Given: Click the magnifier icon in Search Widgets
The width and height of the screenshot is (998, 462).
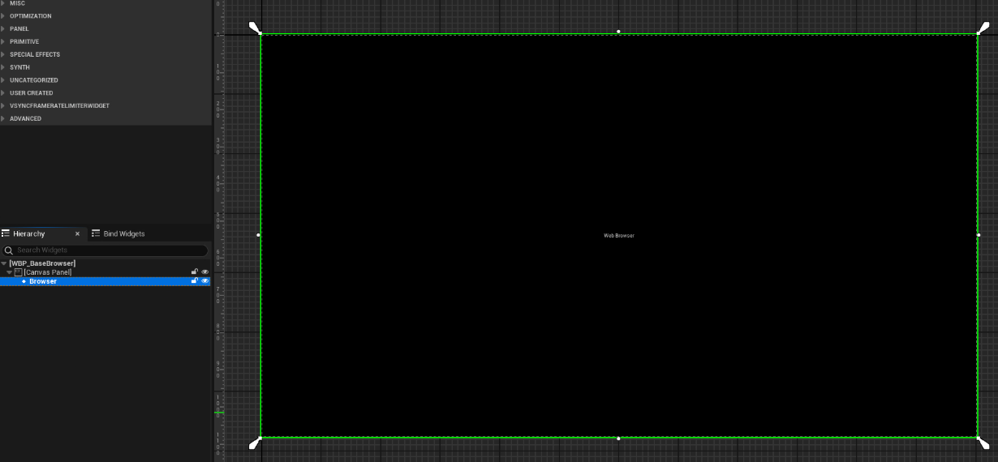Looking at the screenshot, I should [x=9, y=250].
